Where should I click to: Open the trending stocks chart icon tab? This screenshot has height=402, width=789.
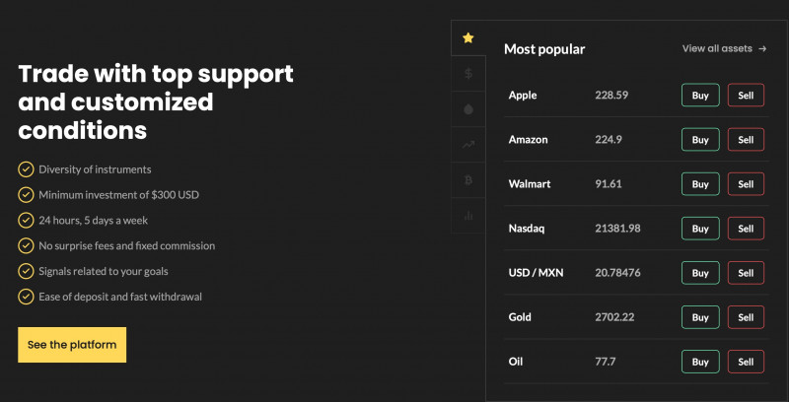coord(467,145)
